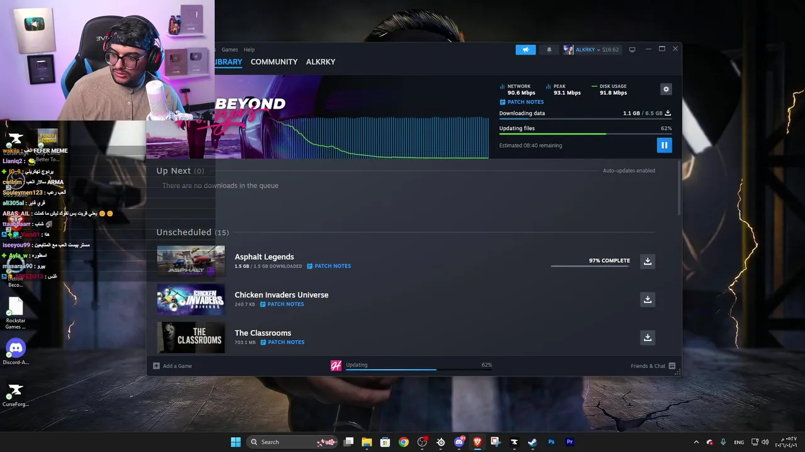The width and height of the screenshot is (805, 452).
Task: Open Brave browser from taskbar
Action: (x=477, y=442)
